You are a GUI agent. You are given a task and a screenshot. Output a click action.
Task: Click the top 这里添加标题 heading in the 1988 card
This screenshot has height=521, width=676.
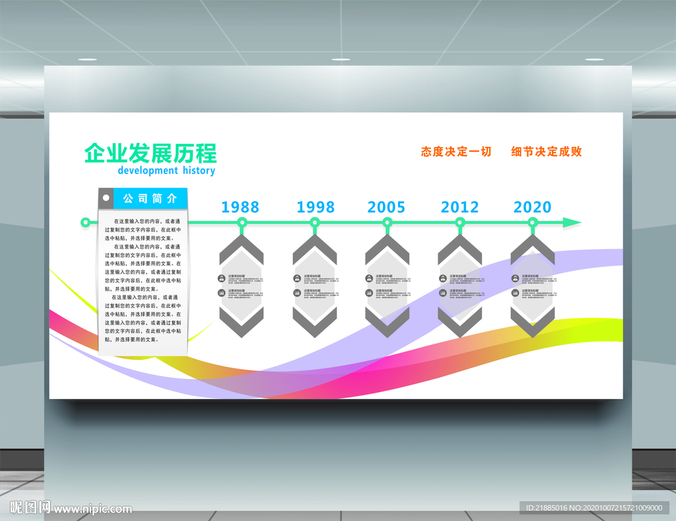[x=238, y=276]
